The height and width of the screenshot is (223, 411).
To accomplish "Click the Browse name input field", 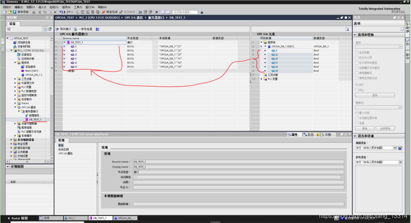I will coord(238,162).
